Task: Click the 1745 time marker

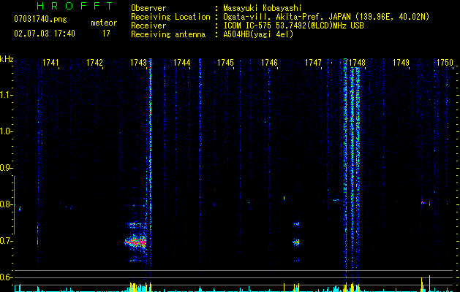Action: 225,63
